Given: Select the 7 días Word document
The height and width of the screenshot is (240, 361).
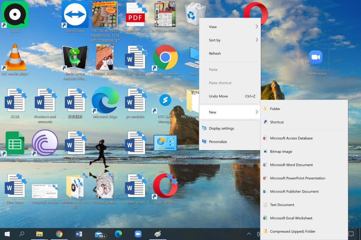Looking at the screenshot, I should point(75,146).
